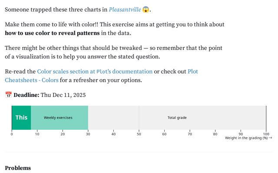This screenshot has width=278, height=173.
Task: Click the gray "Total grade" bar segment
Action: coord(177,118)
